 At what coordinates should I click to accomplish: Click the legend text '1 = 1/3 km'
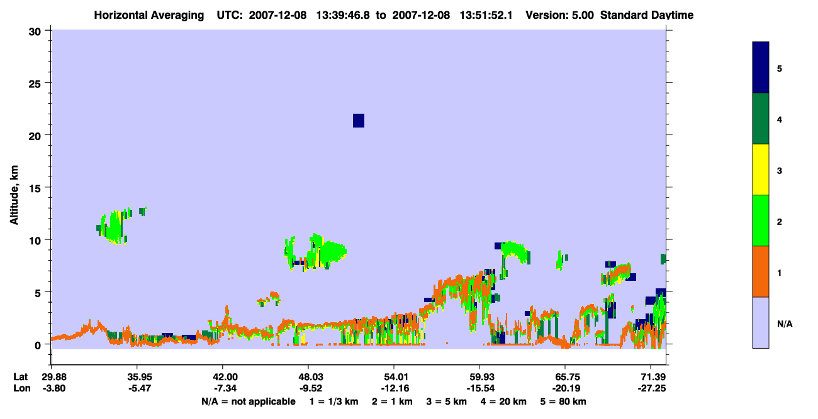[334, 401]
